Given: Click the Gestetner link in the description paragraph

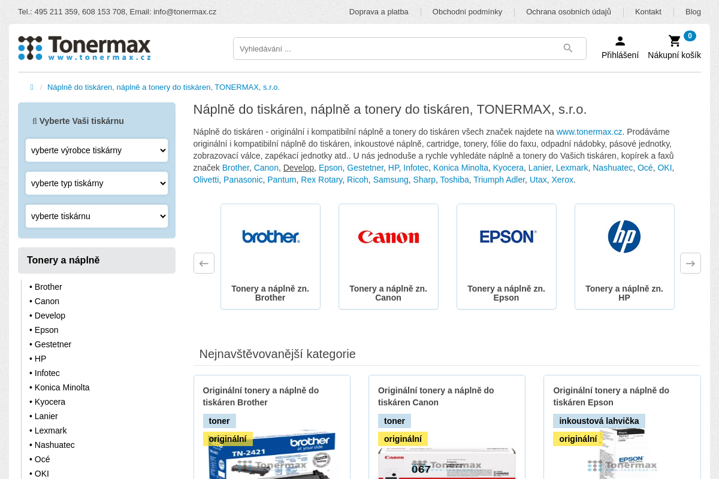Looking at the screenshot, I should 365,168.
